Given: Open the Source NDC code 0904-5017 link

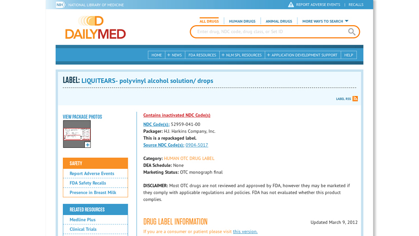Looking at the screenshot, I should pyautogui.click(x=196, y=145).
